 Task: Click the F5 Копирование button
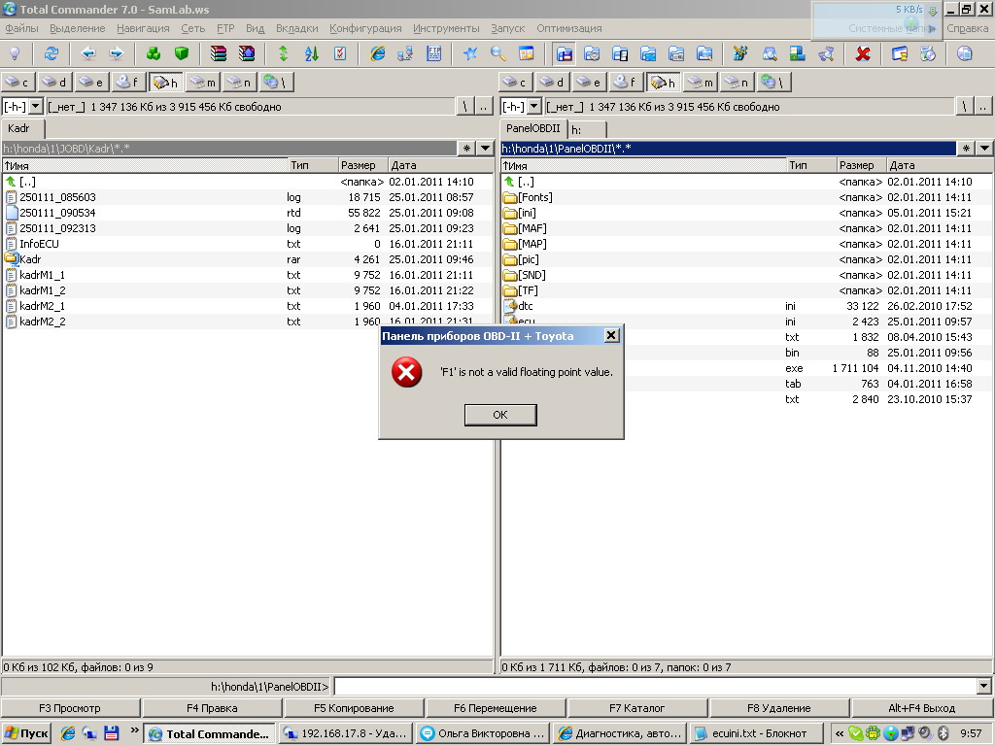354,708
